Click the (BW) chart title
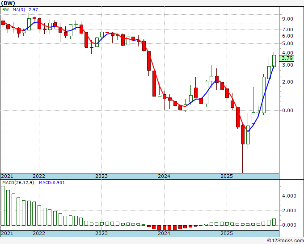This screenshot has height=244, width=304. tap(8, 3)
